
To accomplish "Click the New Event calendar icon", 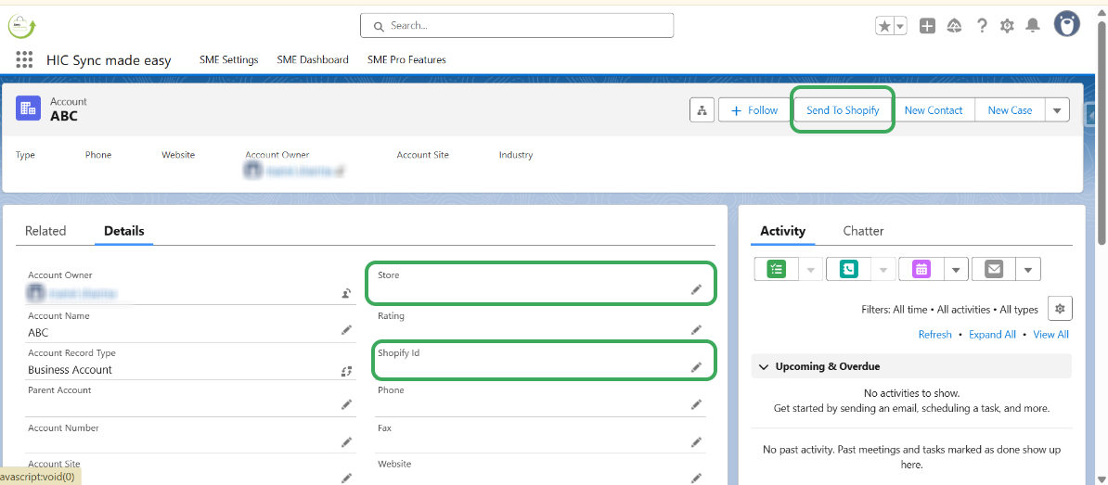I will coord(921,269).
